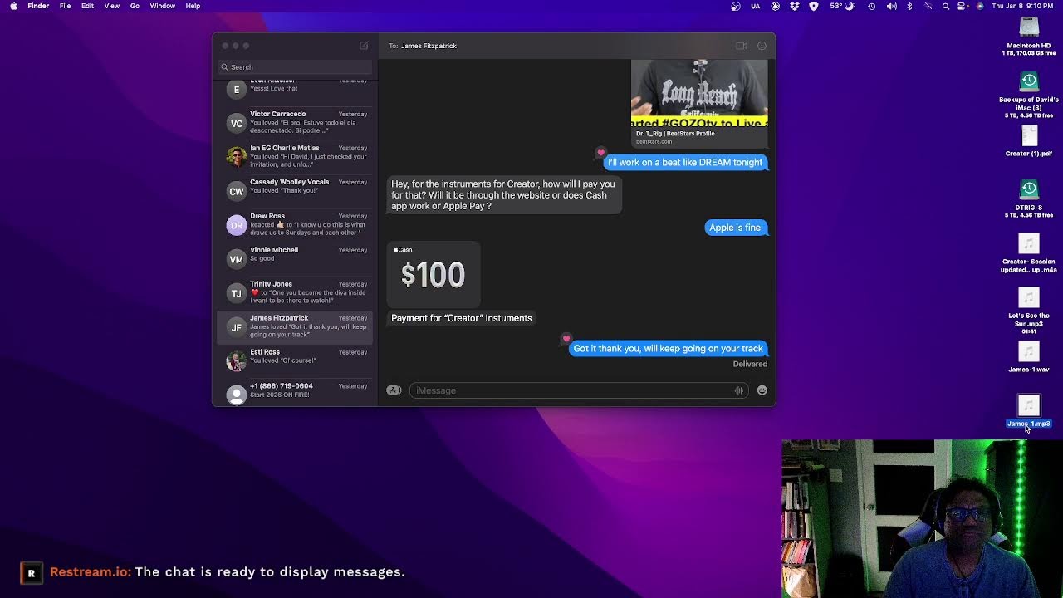
Task: Click the Restream.io chat overlay message
Action: pyautogui.click(x=228, y=572)
